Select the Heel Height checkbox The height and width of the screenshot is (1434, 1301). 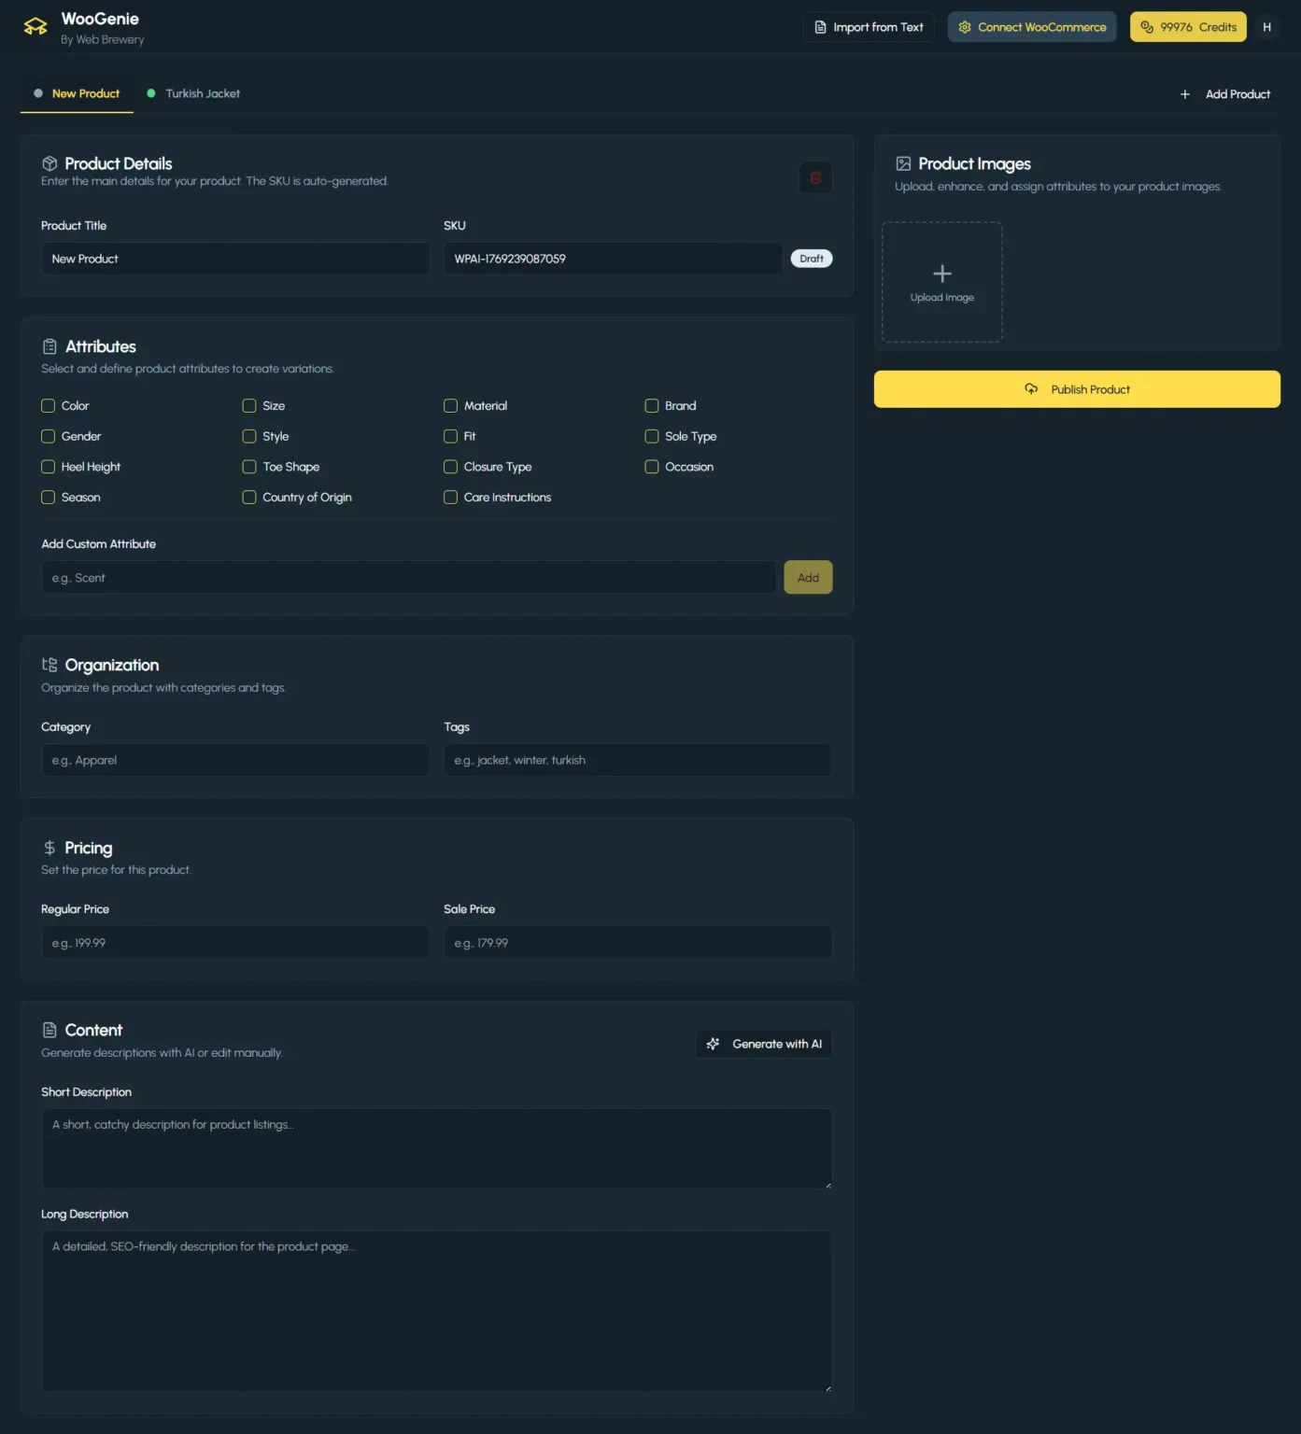pos(48,467)
